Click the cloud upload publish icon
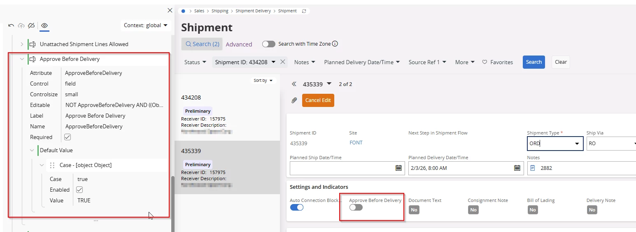The image size is (636, 232). (x=21, y=26)
